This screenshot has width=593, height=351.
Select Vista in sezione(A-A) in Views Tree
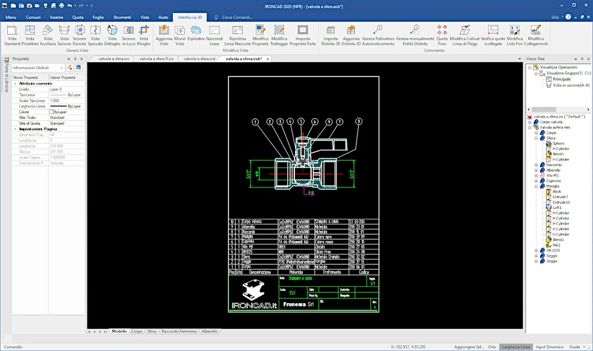tap(571, 85)
